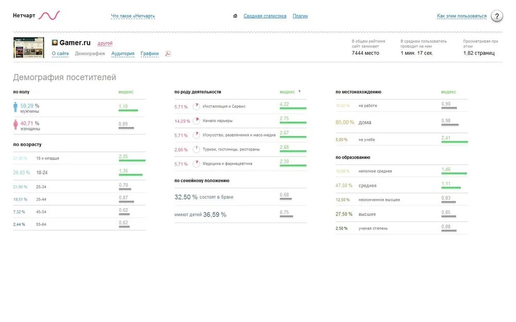The image size is (516, 322).
Task: Switch to the Аудитория tab
Action: [123, 54]
